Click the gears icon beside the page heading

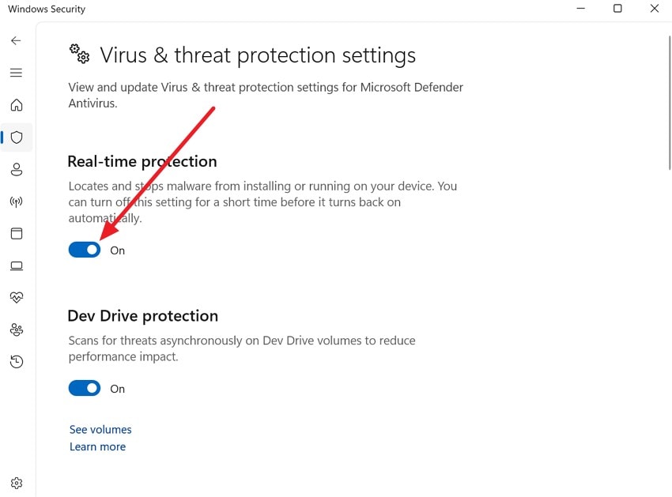[79, 54]
